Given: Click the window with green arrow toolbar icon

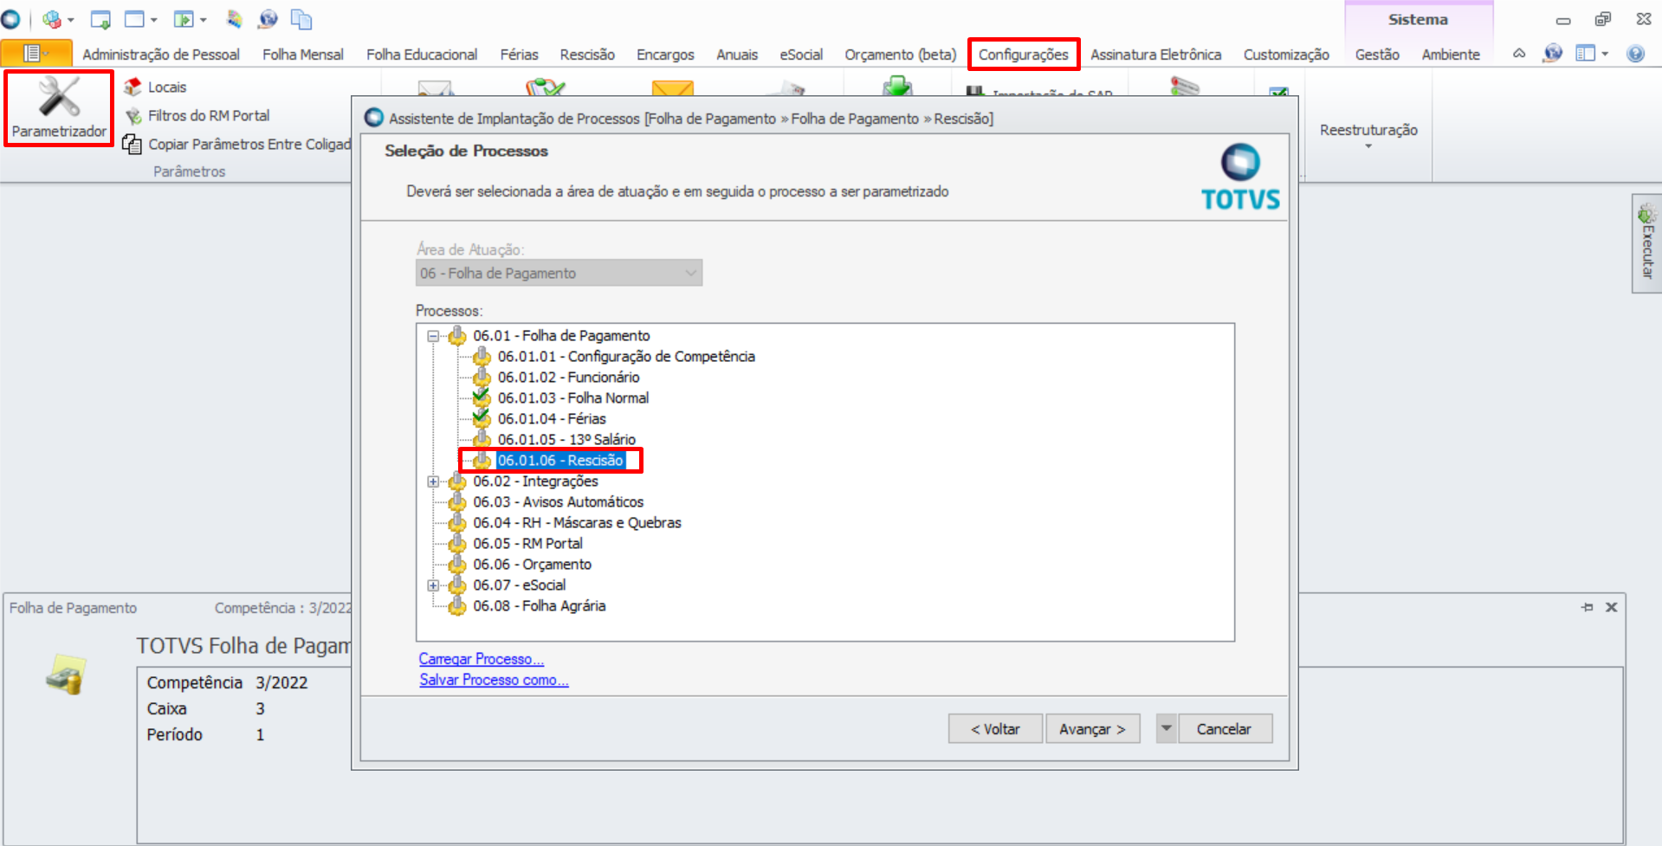Looking at the screenshot, I should [x=100, y=19].
